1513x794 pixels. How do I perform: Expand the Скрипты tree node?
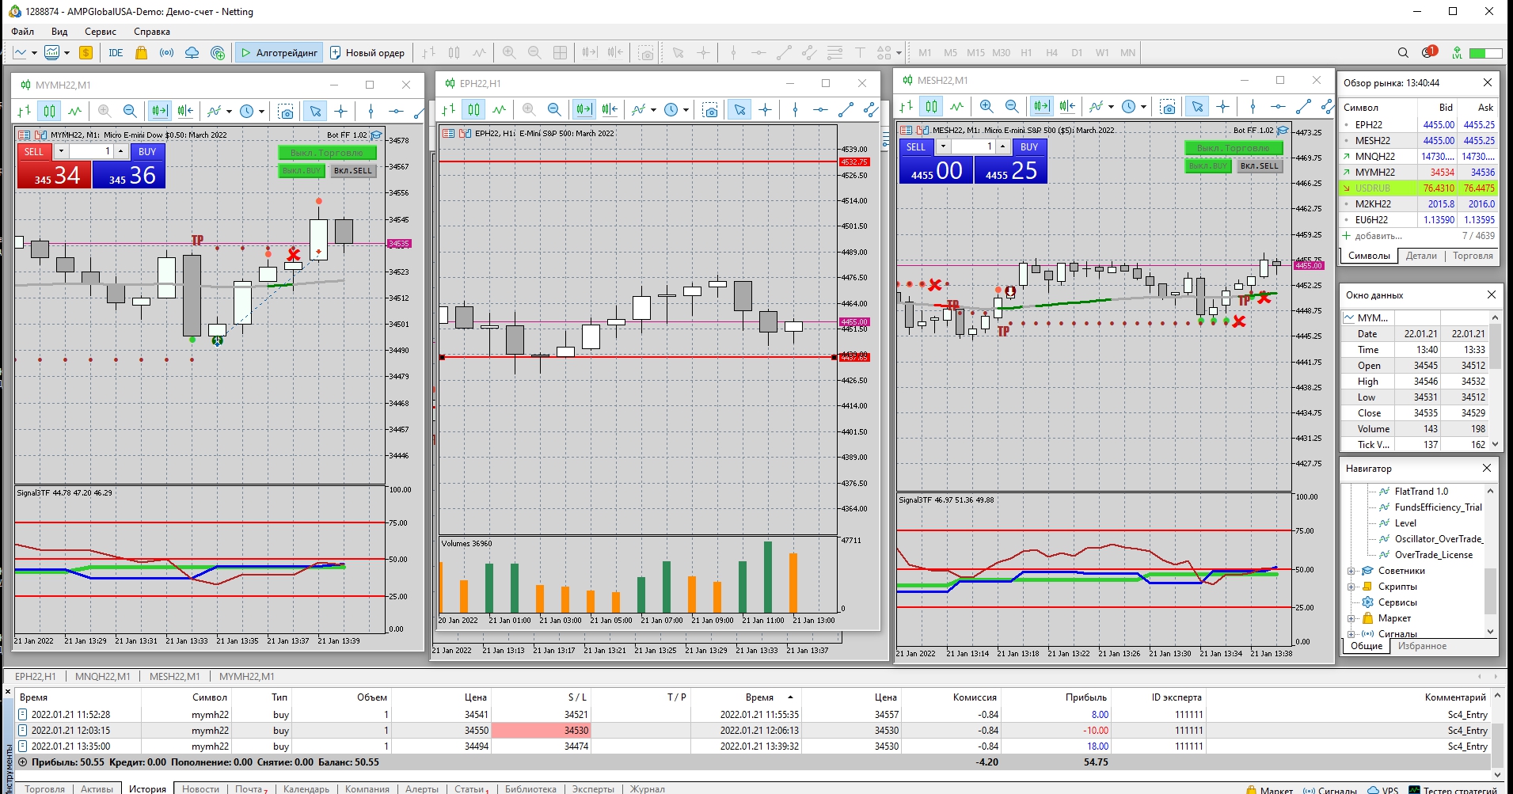click(x=1351, y=587)
